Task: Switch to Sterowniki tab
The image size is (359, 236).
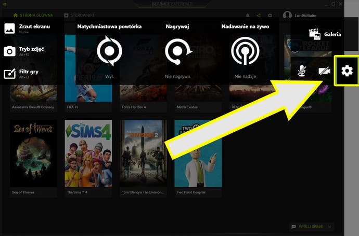Action: tap(79, 15)
